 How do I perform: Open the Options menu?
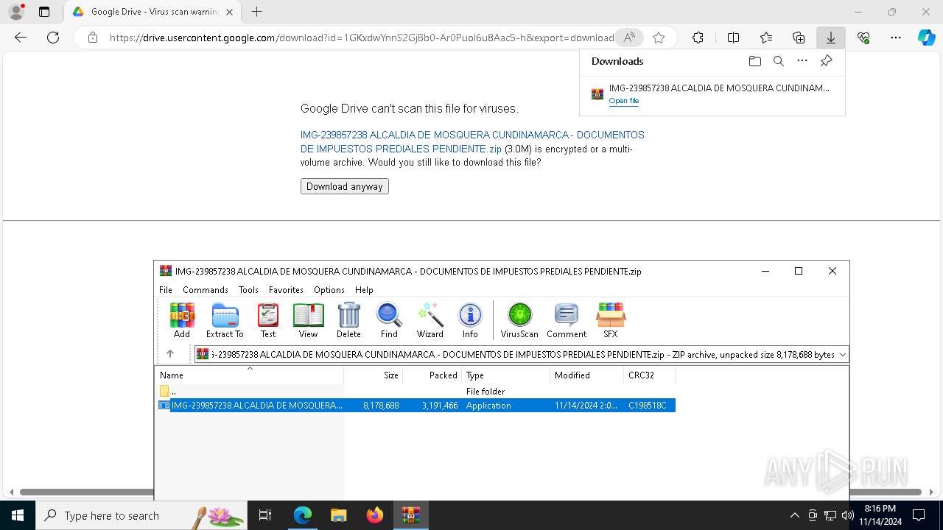click(x=329, y=290)
